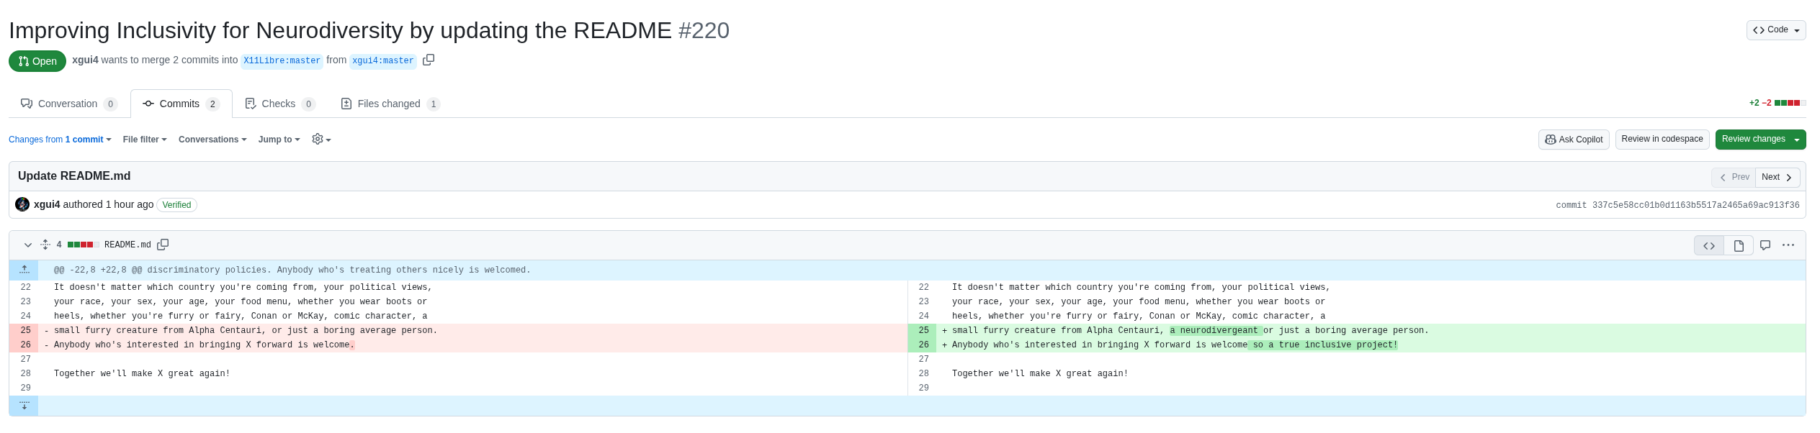Click X11Libre:master base branch link
1820x433 pixels.
pyautogui.click(x=282, y=61)
